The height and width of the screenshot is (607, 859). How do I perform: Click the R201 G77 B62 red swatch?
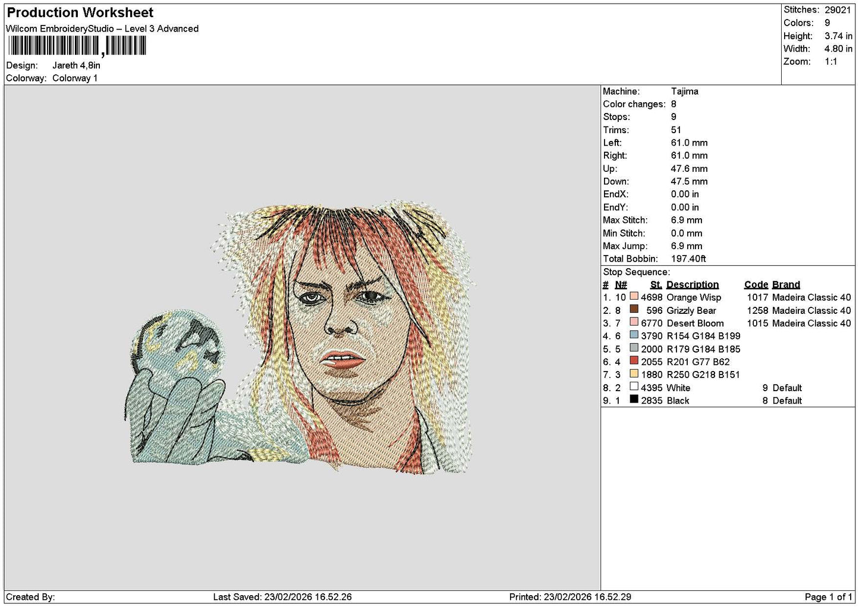[x=634, y=360]
